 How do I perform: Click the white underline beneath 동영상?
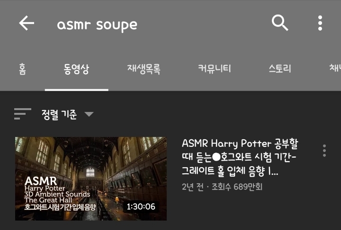[77, 90]
